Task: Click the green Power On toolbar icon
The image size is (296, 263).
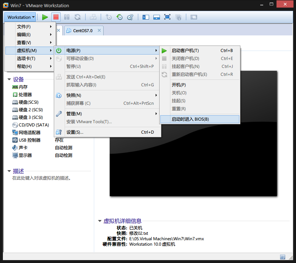Action: pos(45,17)
